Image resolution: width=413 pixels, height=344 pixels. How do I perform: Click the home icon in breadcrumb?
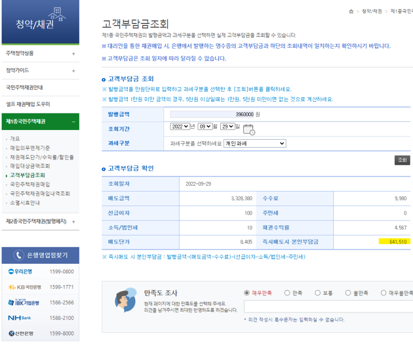[351, 11]
